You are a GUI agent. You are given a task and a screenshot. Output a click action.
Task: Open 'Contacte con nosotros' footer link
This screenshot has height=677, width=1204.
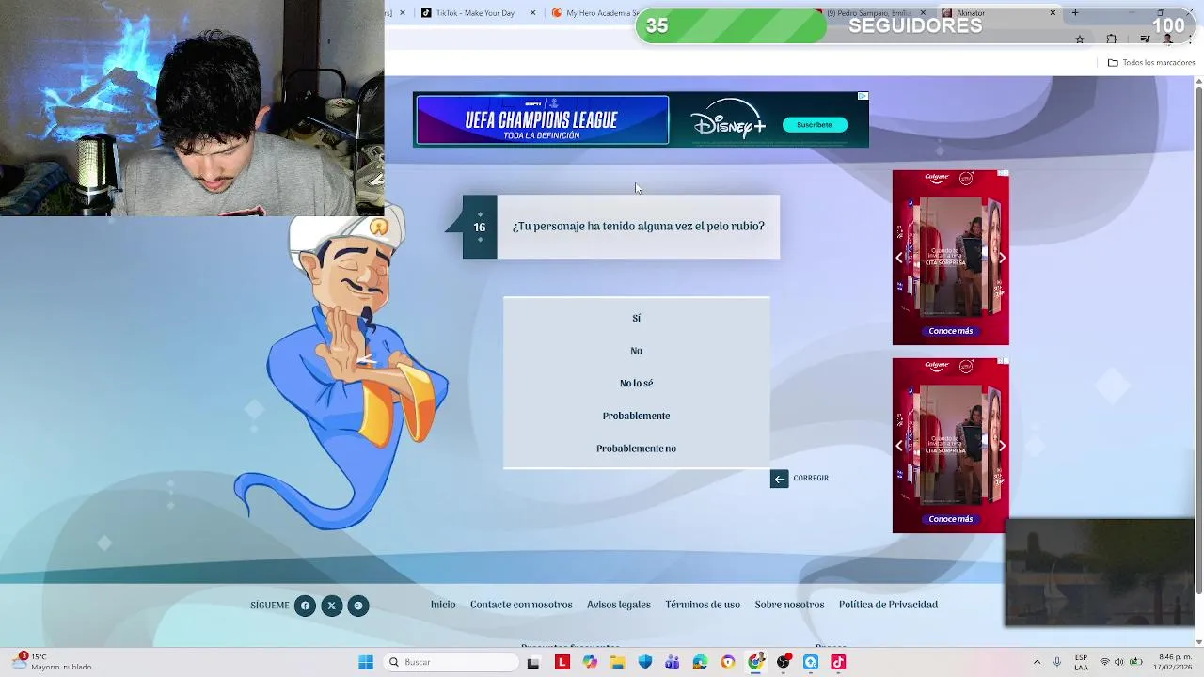(521, 605)
